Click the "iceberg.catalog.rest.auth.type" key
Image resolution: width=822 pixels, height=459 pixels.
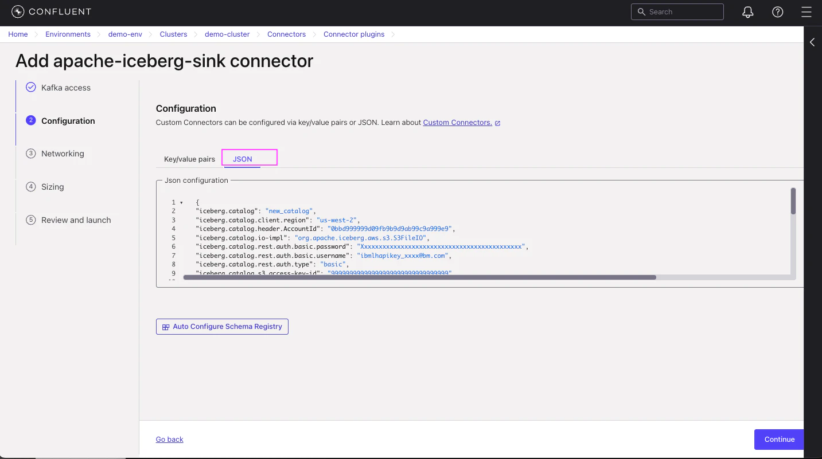click(x=254, y=265)
